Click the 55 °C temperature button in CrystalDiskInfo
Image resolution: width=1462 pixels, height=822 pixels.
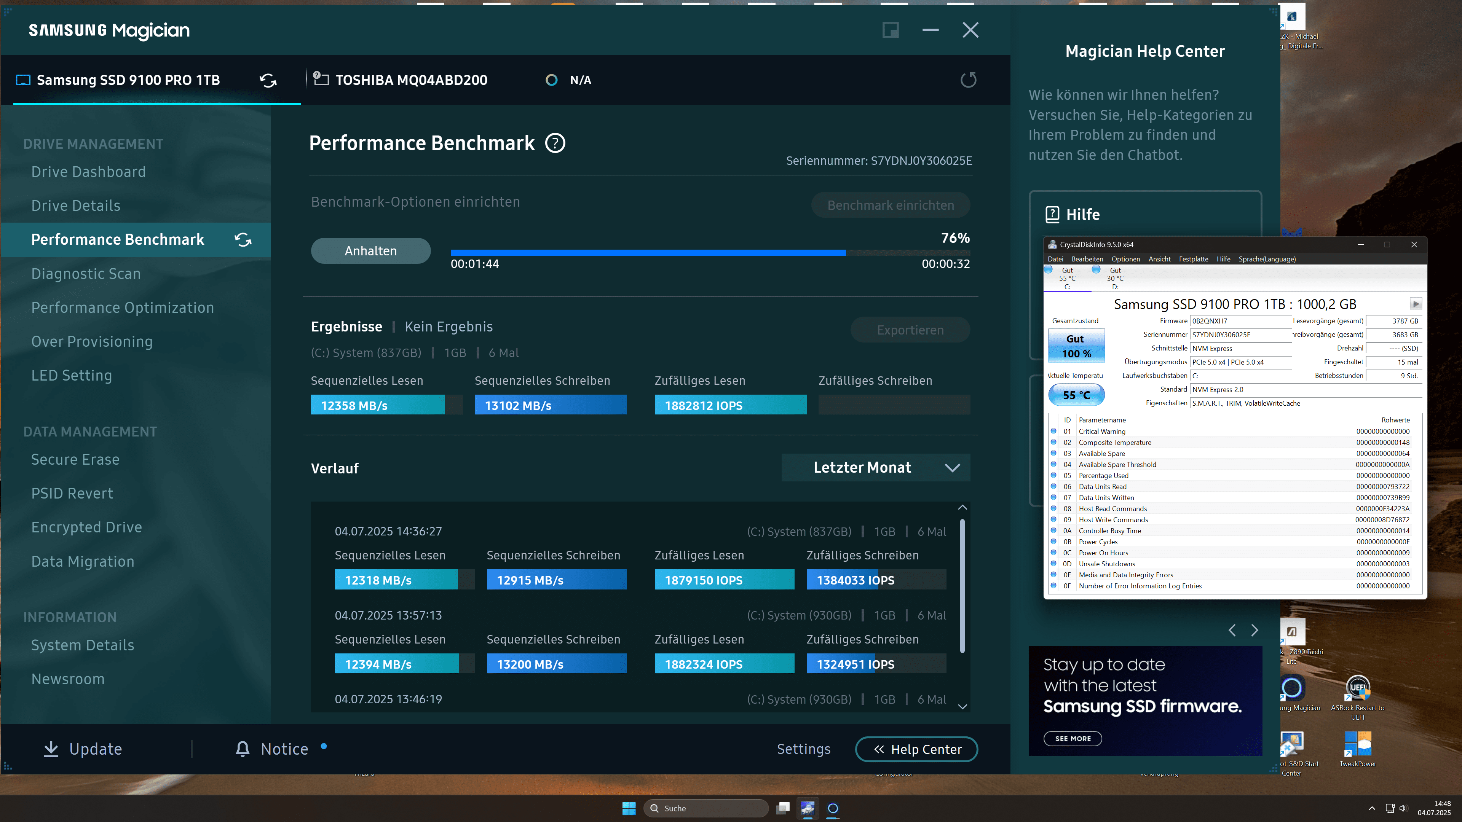(1076, 395)
